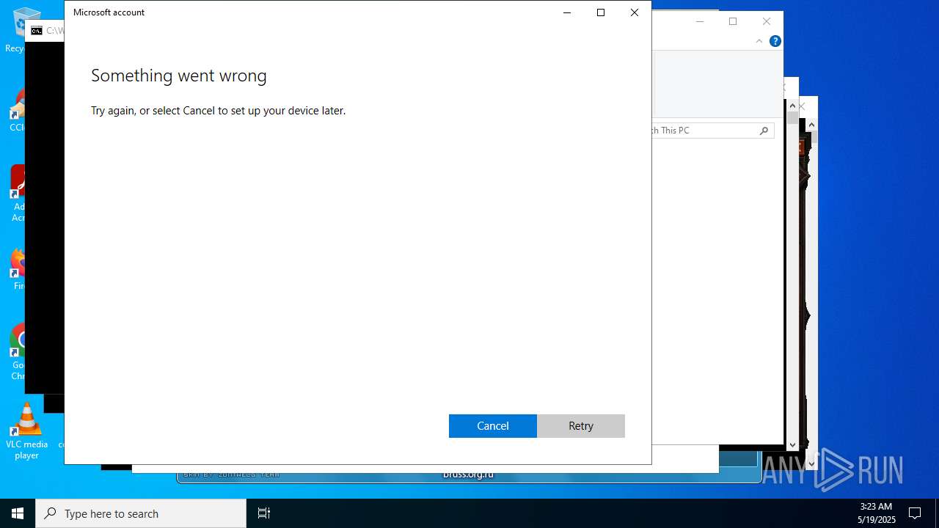Click scroll-down arrow of middle background window
Screen dimensions: 939x528
click(792, 444)
